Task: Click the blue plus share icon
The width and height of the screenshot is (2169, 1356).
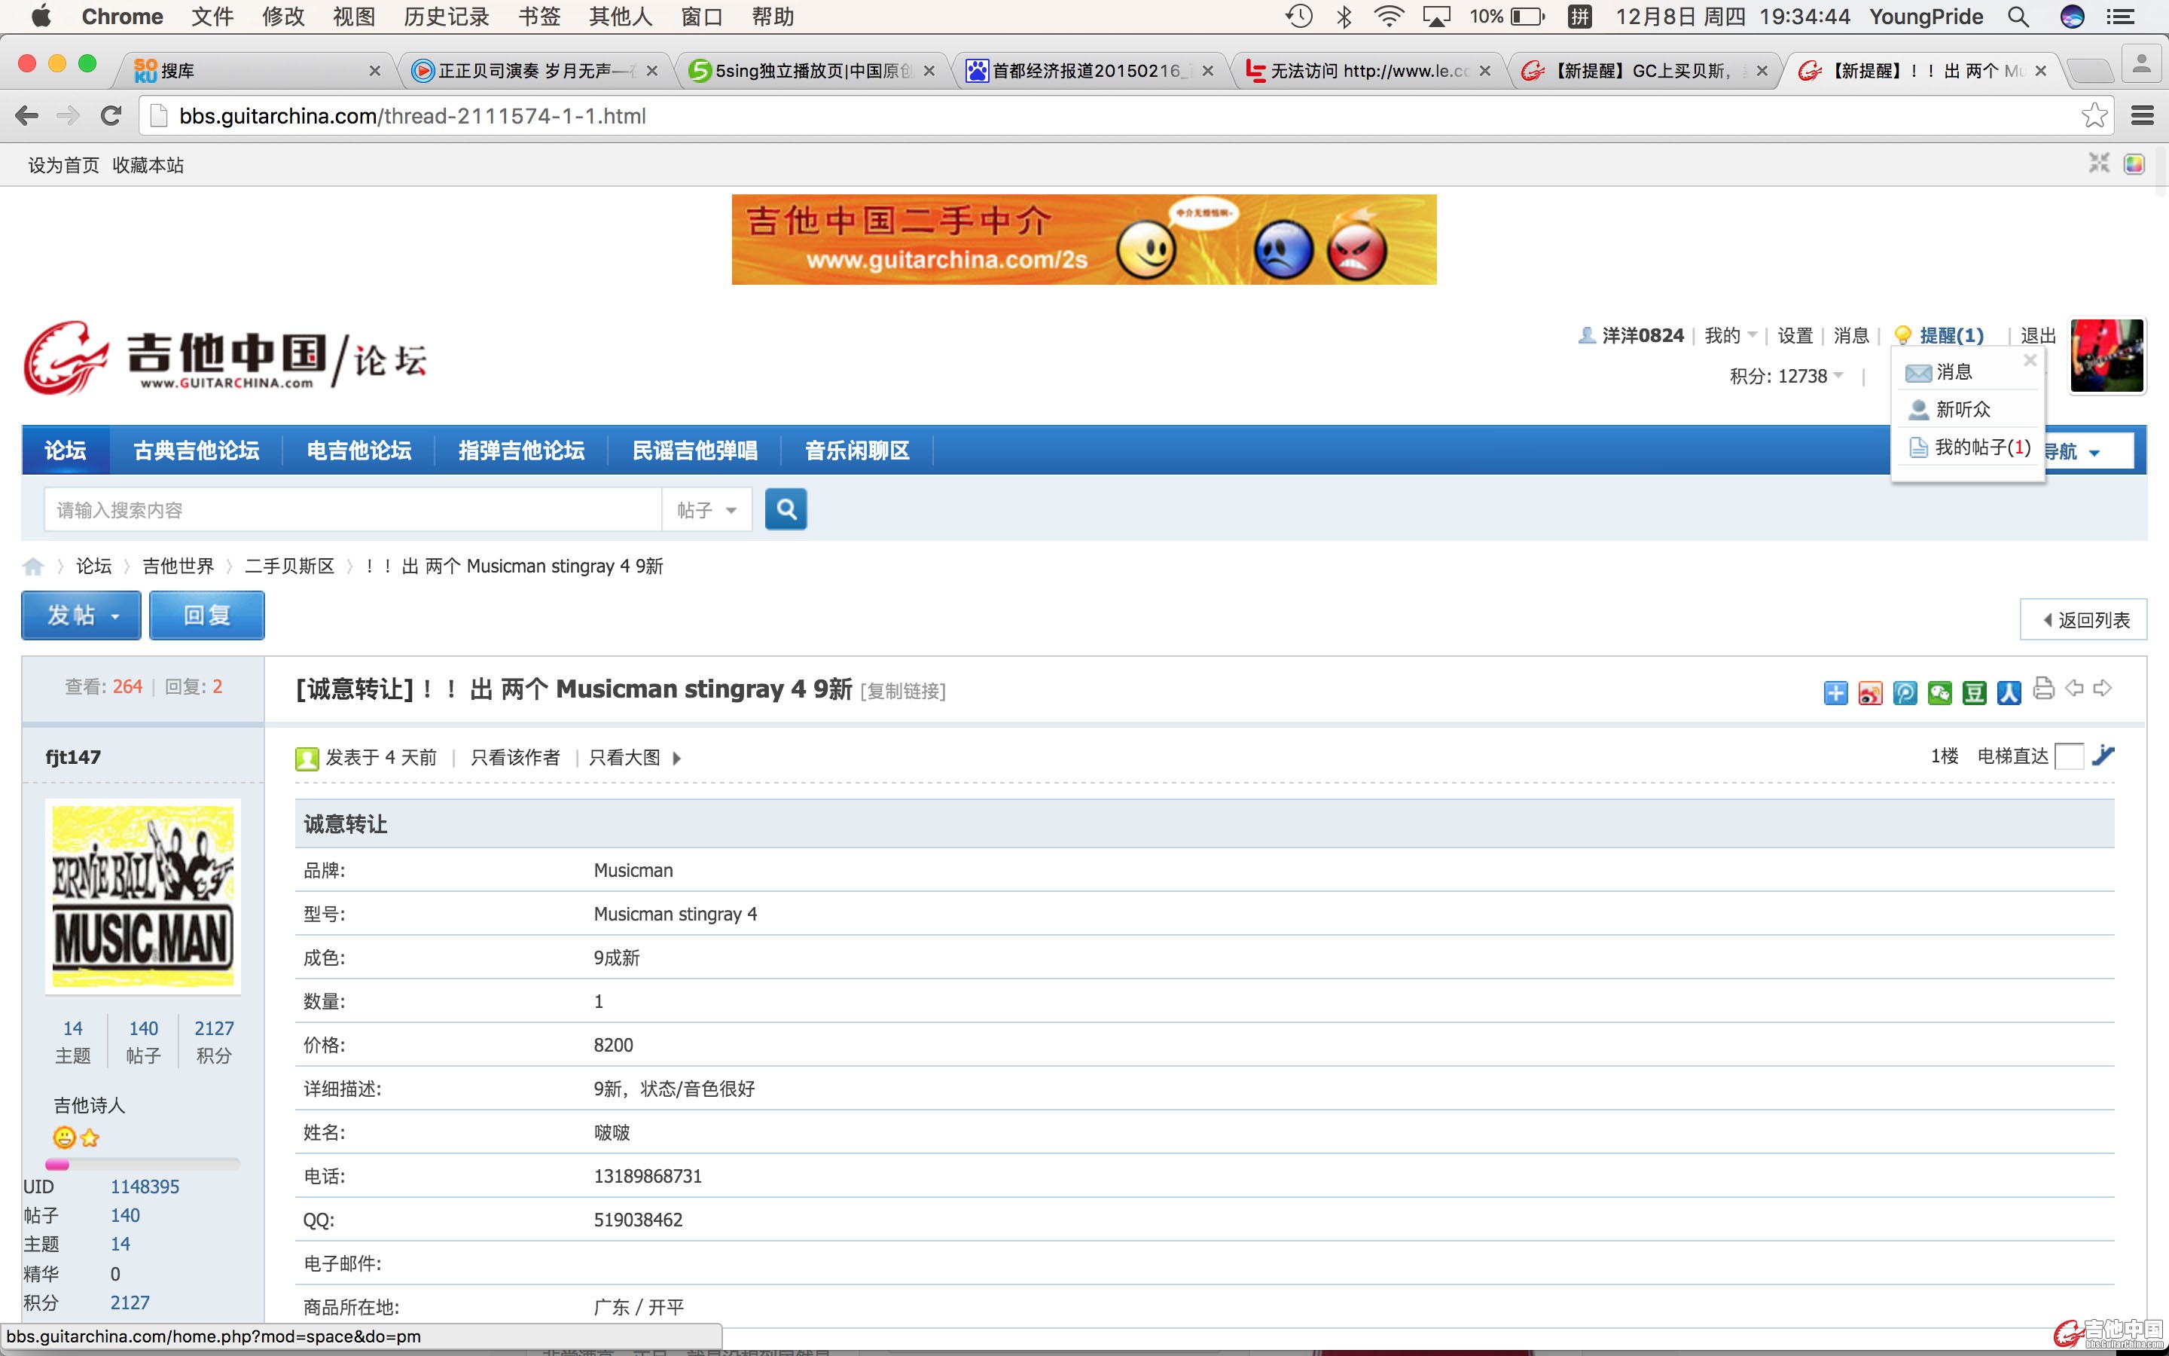Action: click(x=1835, y=692)
